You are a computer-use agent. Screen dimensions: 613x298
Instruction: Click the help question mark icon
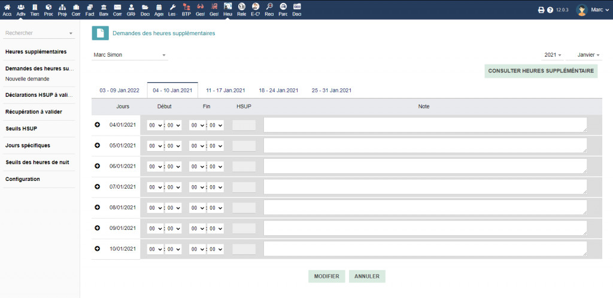coord(550,10)
